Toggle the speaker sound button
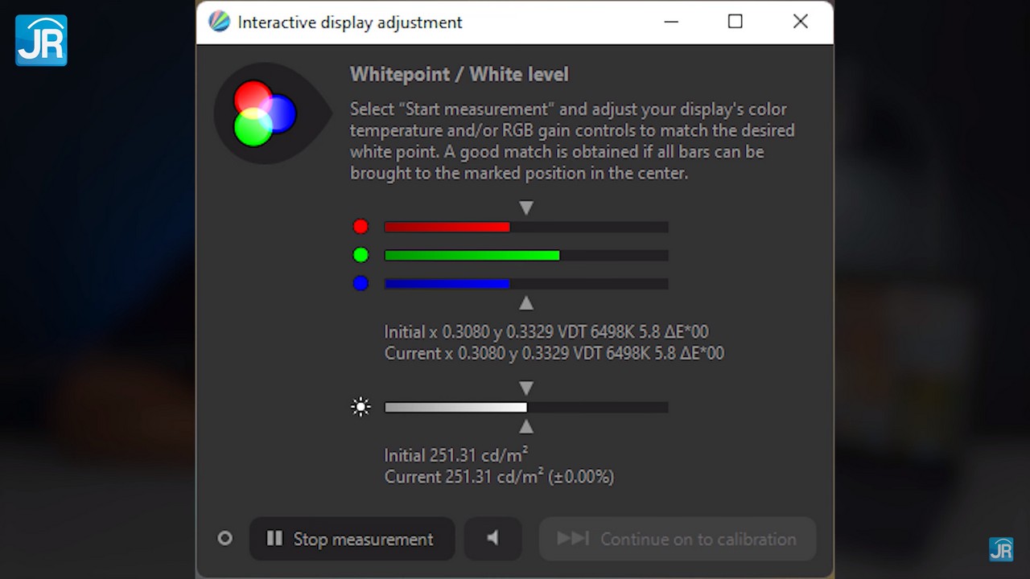This screenshot has height=579, width=1030. click(x=492, y=538)
